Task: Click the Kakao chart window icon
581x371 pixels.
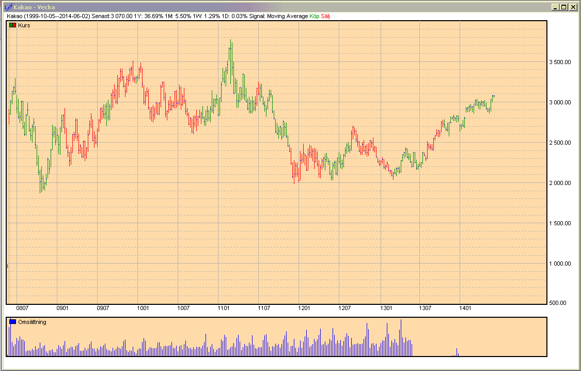Action: pyautogui.click(x=8, y=7)
